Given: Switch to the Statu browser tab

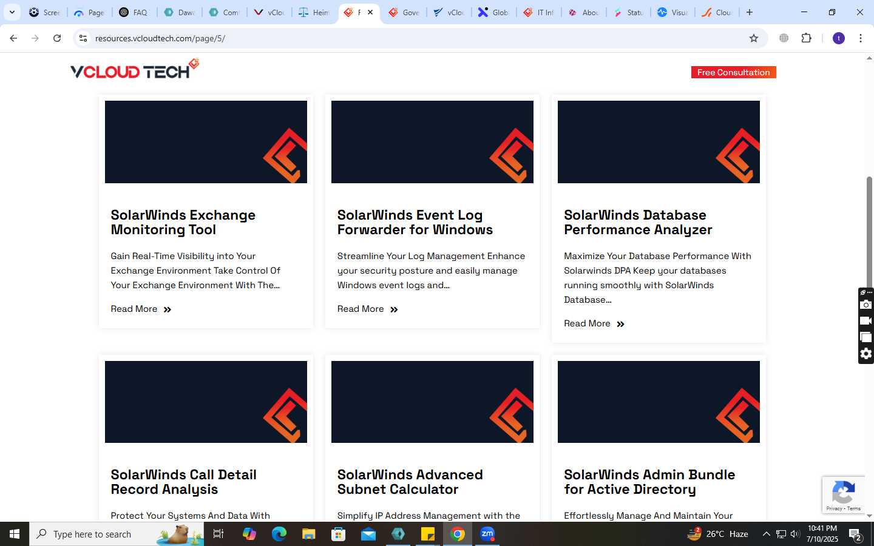Looking at the screenshot, I should click(628, 12).
